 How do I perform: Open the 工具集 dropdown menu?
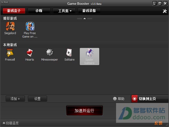tap(64, 11)
